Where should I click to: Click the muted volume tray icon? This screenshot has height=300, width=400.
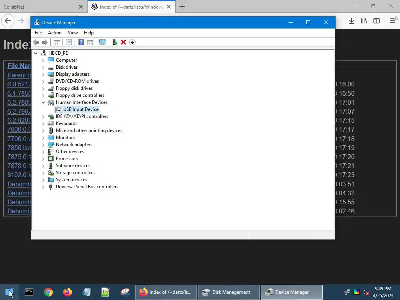(x=366, y=292)
